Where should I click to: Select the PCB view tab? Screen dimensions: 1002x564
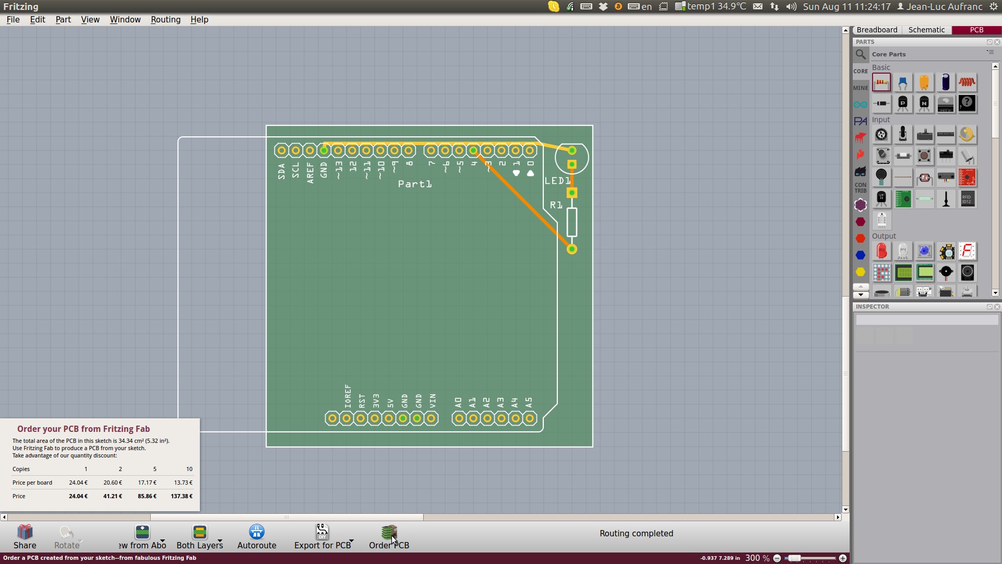click(976, 30)
